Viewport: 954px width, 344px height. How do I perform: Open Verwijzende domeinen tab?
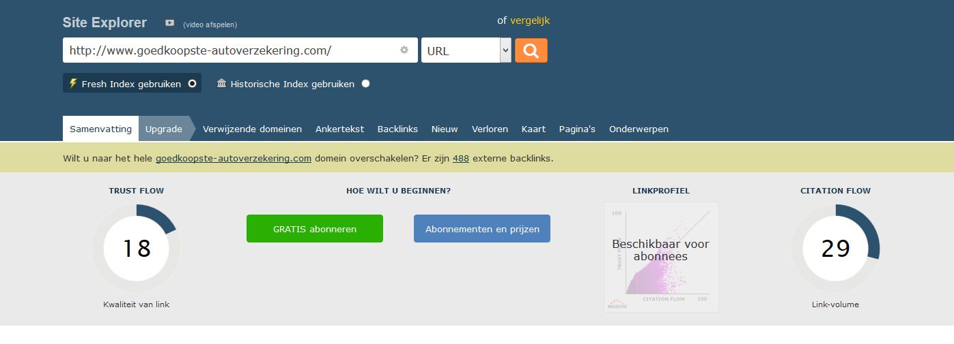point(252,129)
